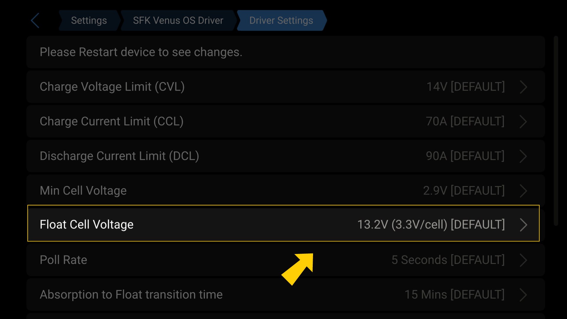This screenshot has width=567, height=319.
Task: Open Poll Rate via its right chevron
Action: 524,260
